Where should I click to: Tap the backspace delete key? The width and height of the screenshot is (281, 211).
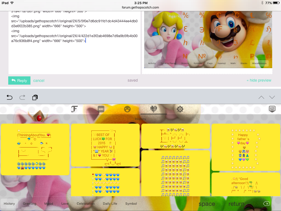pyautogui.click(x=266, y=204)
